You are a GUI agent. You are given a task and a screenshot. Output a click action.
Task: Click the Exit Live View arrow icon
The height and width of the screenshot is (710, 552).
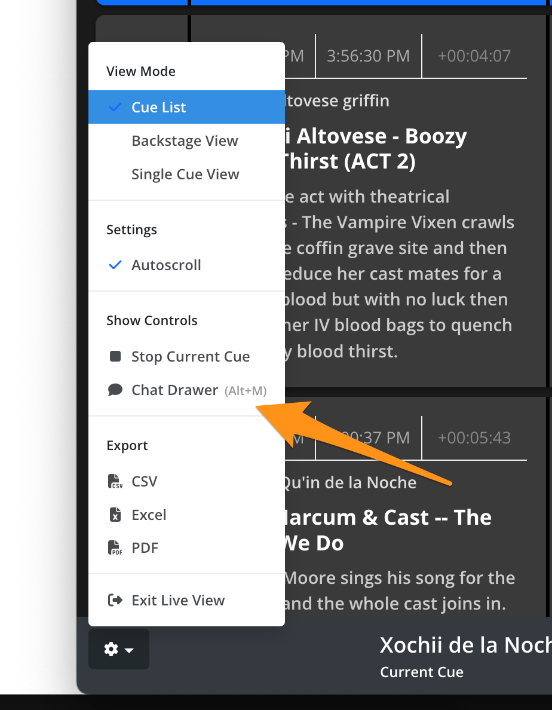(x=115, y=601)
